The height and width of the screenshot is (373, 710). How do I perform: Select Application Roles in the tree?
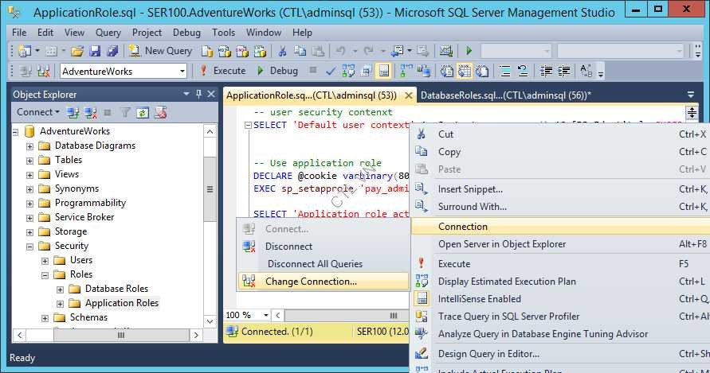click(x=121, y=303)
